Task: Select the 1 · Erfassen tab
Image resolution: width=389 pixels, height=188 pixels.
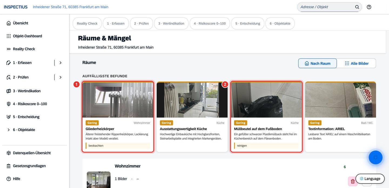Action: tap(116, 23)
